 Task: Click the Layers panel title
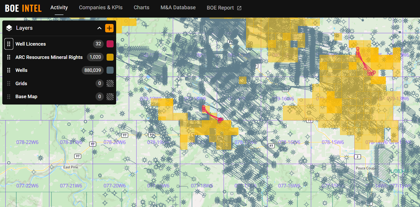tap(24, 28)
